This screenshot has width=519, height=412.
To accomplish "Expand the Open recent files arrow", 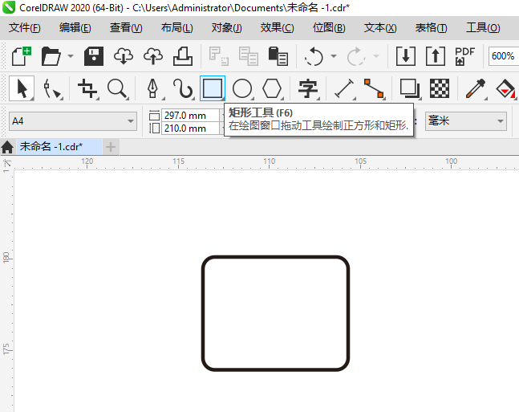I will (71, 56).
